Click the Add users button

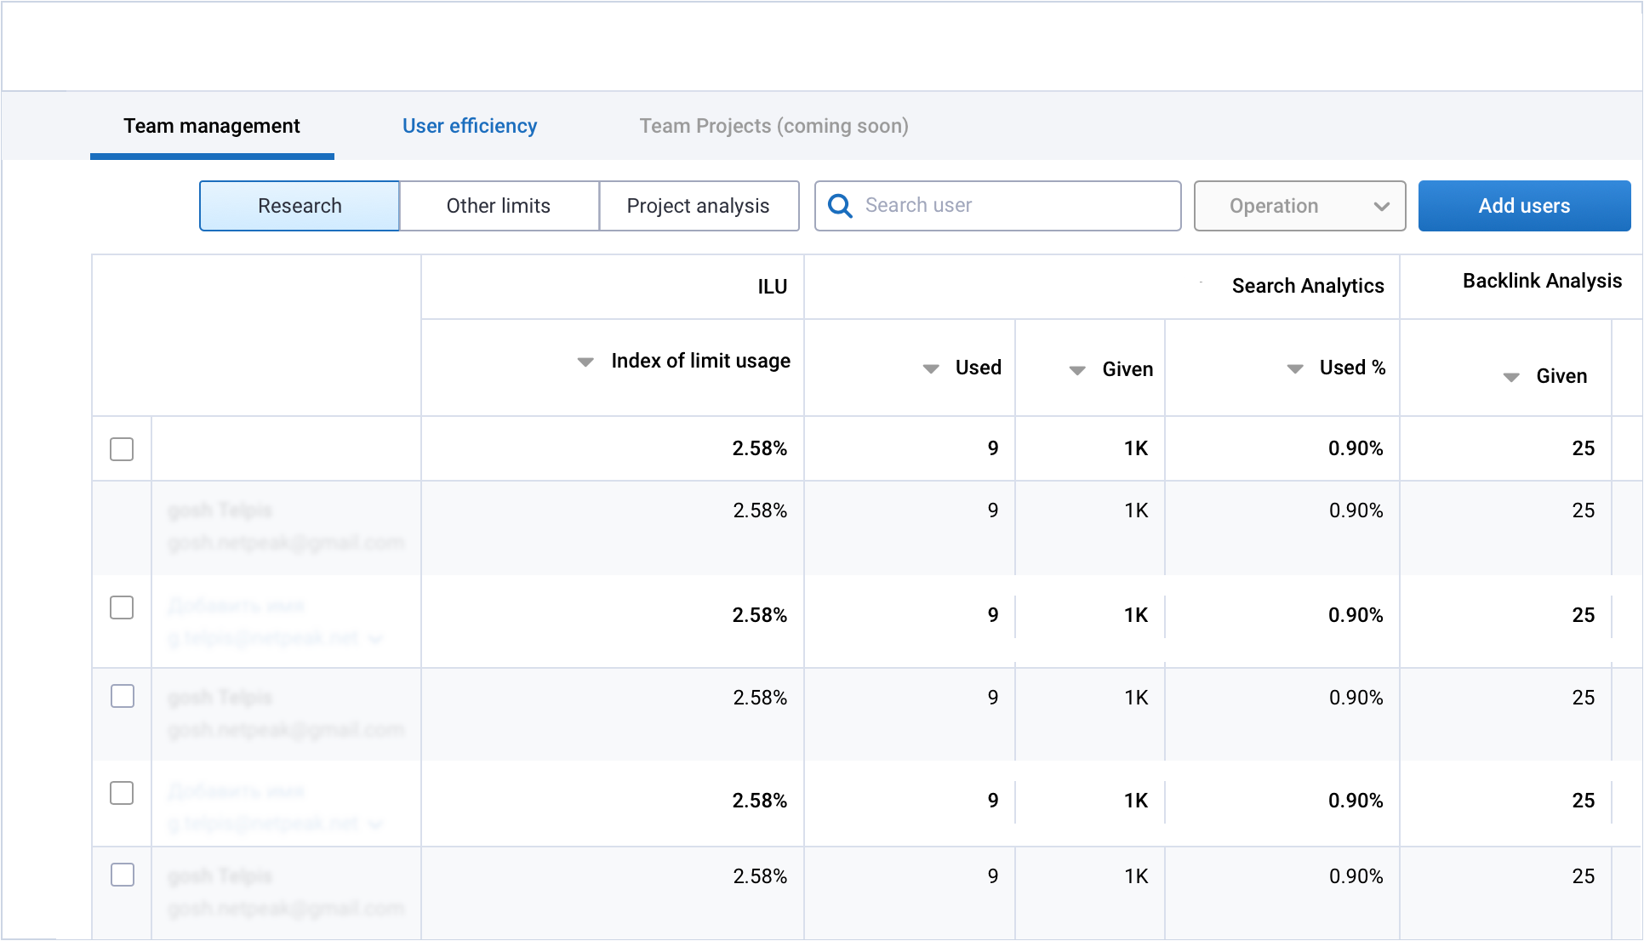click(1524, 206)
